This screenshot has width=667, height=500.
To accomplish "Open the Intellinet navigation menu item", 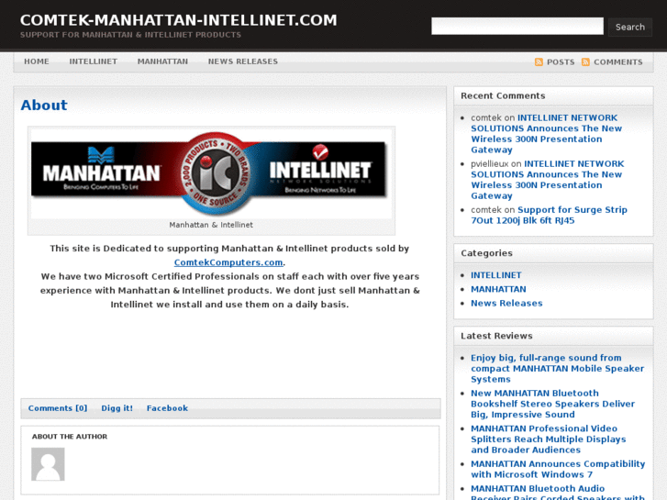I will pos(94,61).
